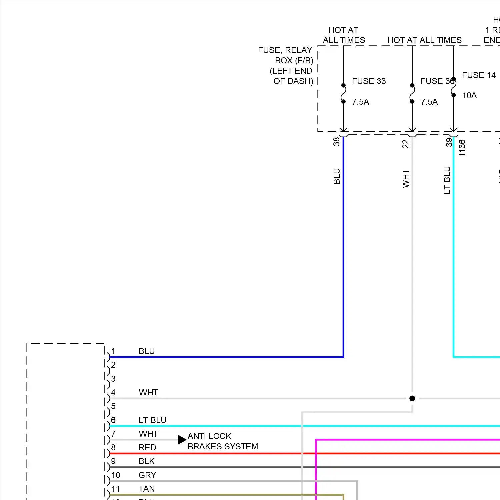Click the (LEFT END OF DASH) text
500x500 pixels.
pos(292,76)
